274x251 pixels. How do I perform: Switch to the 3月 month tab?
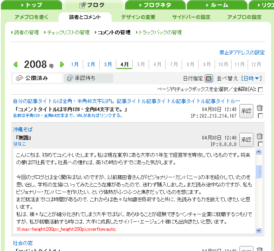pyautogui.click(x=108, y=65)
